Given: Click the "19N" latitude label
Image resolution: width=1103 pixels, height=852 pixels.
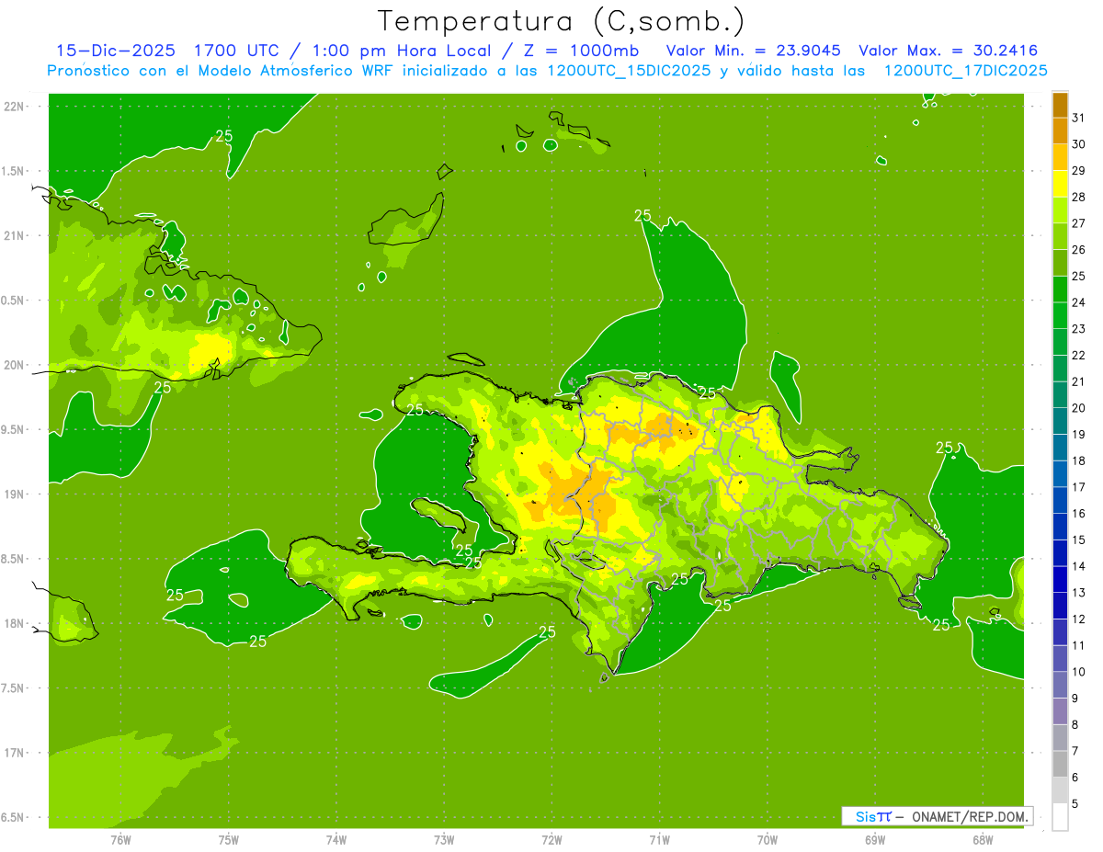Looking at the screenshot, I should point(14,494).
